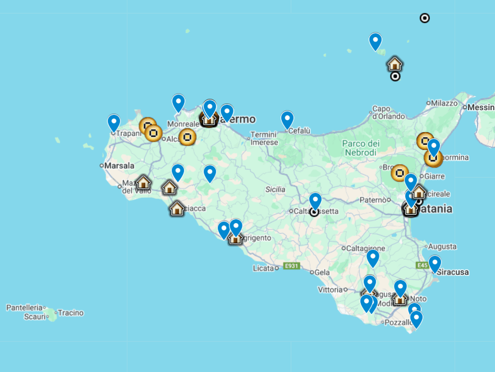Select the black circle marker in top-right sea

click(425, 18)
